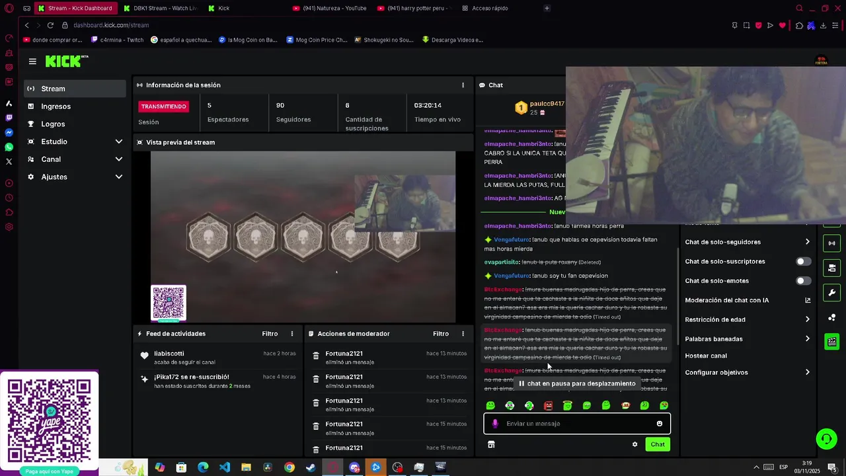Open session info three-dot menu
The image size is (846, 476).
tap(463, 85)
